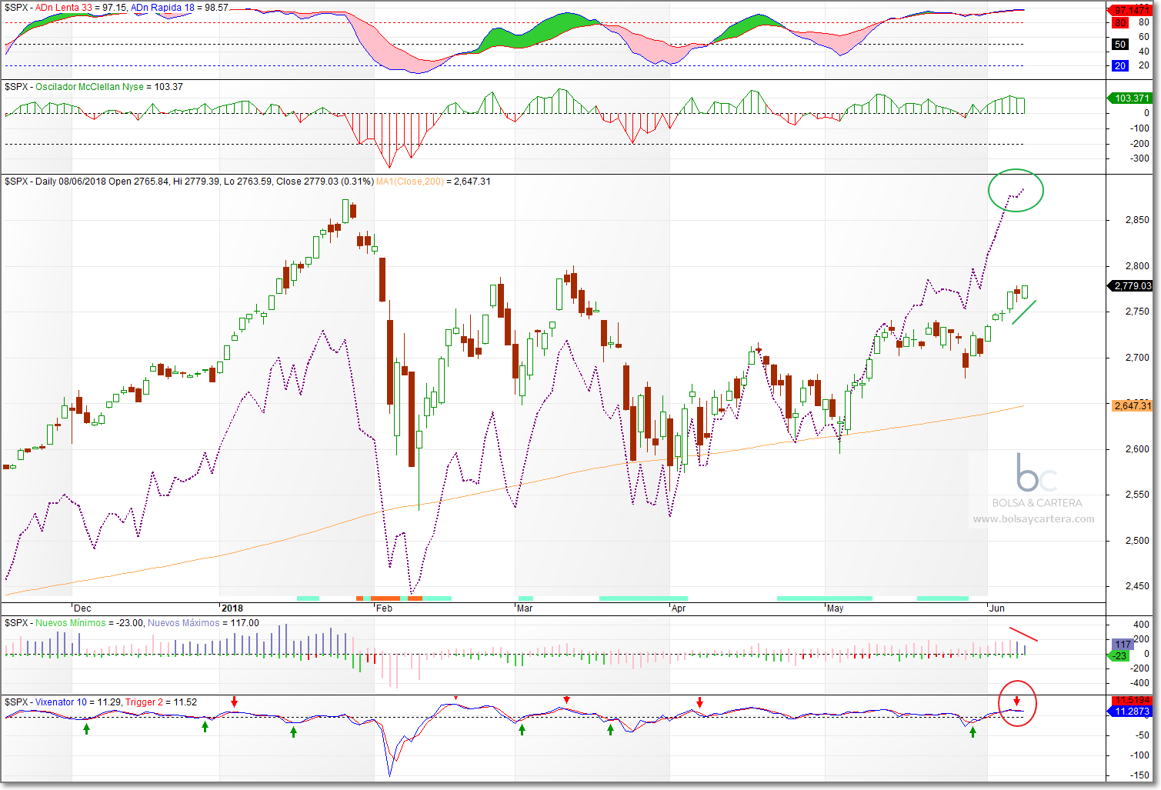
Task: Click the 2,779.03 last price tag
Action: 1130,286
